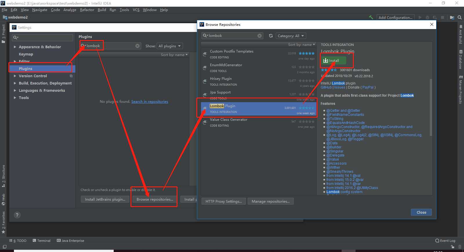Viewport: 464px width, 252px height.
Task: Open Sort by name in Settings Plugins
Action: tap(174, 55)
